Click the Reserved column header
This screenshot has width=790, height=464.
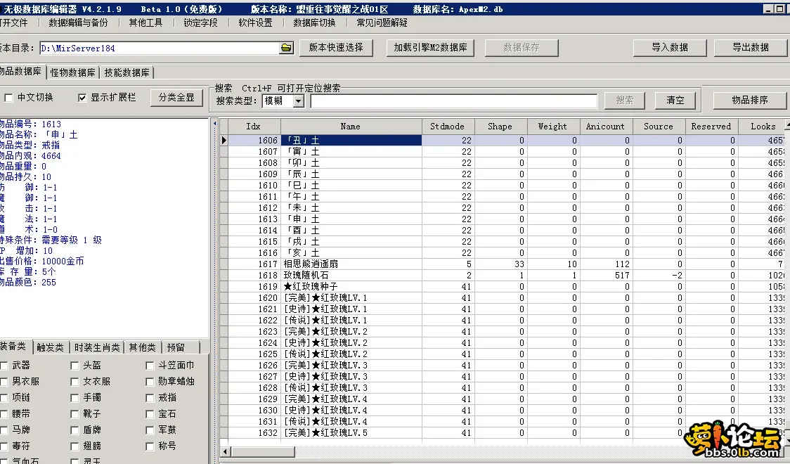711,127
